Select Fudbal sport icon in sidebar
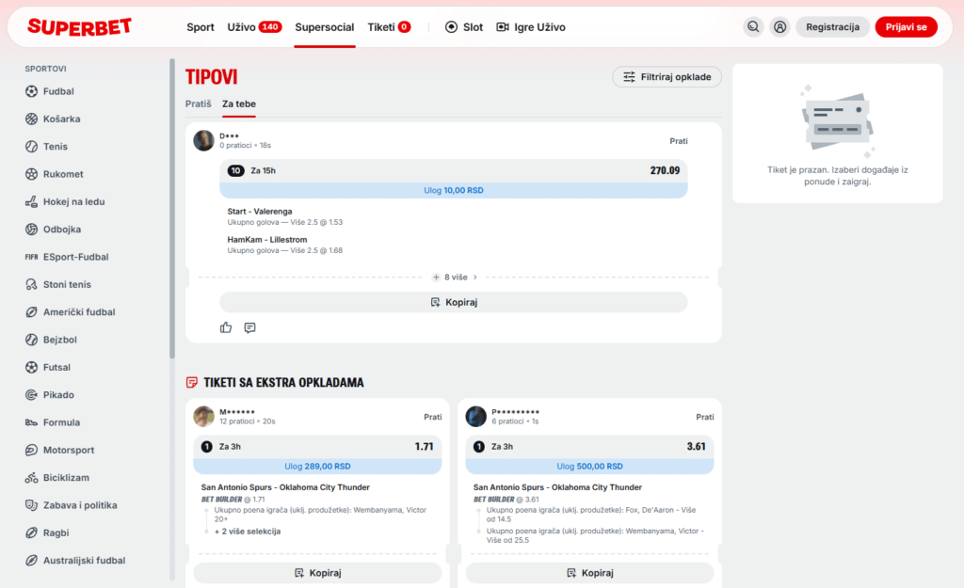The width and height of the screenshot is (964, 588). pyautogui.click(x=31, y=91)
